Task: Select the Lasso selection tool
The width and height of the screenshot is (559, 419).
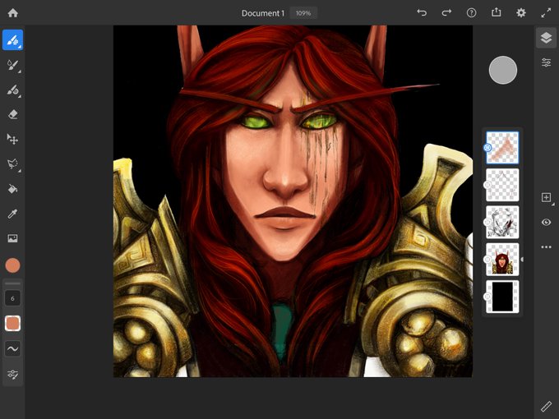Action: click(x=13, y=164)
